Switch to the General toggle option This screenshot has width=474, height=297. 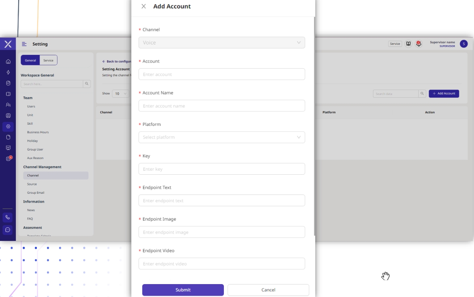coord(30,60)
